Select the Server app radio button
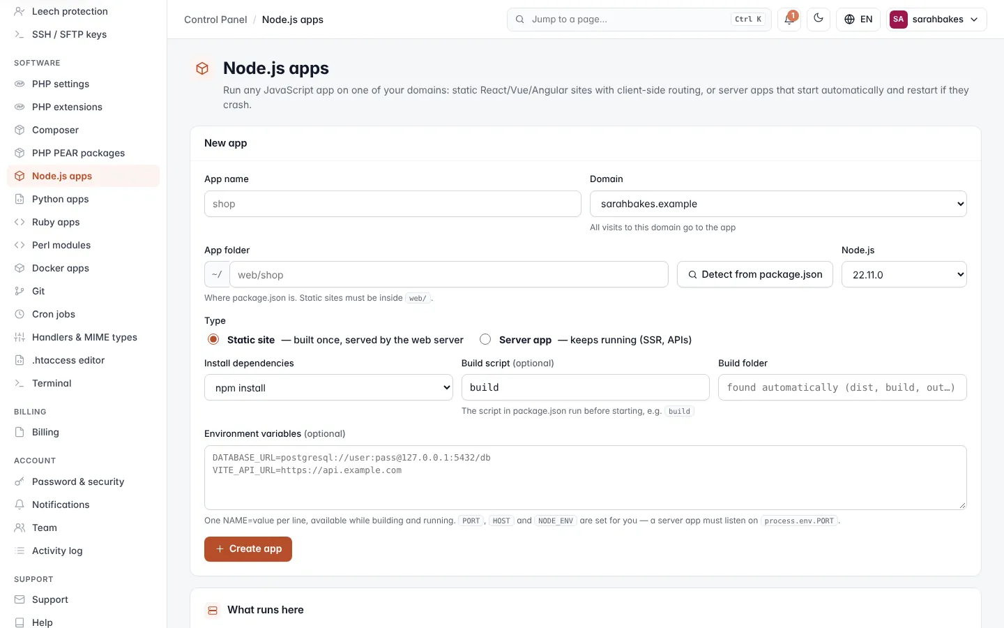 click(485, 339)
